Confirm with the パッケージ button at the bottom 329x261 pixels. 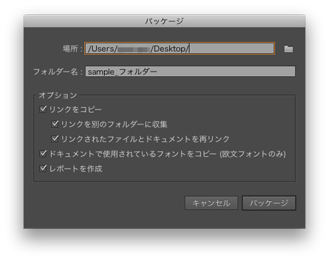click(x=269, y=203)
